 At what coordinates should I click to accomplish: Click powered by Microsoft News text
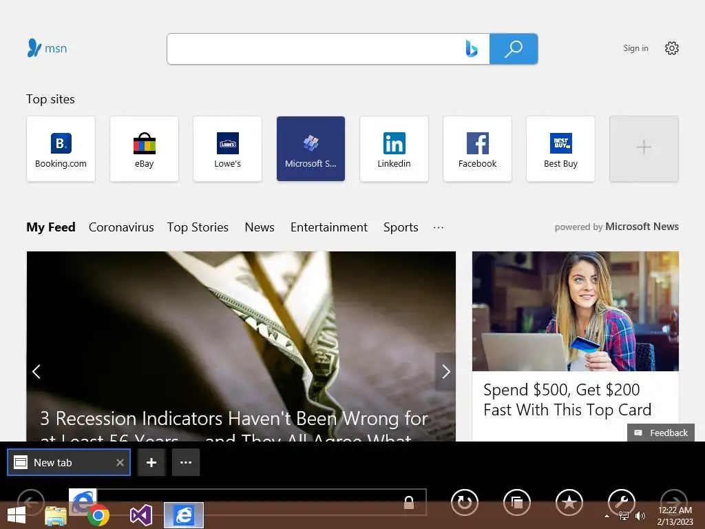616,227
